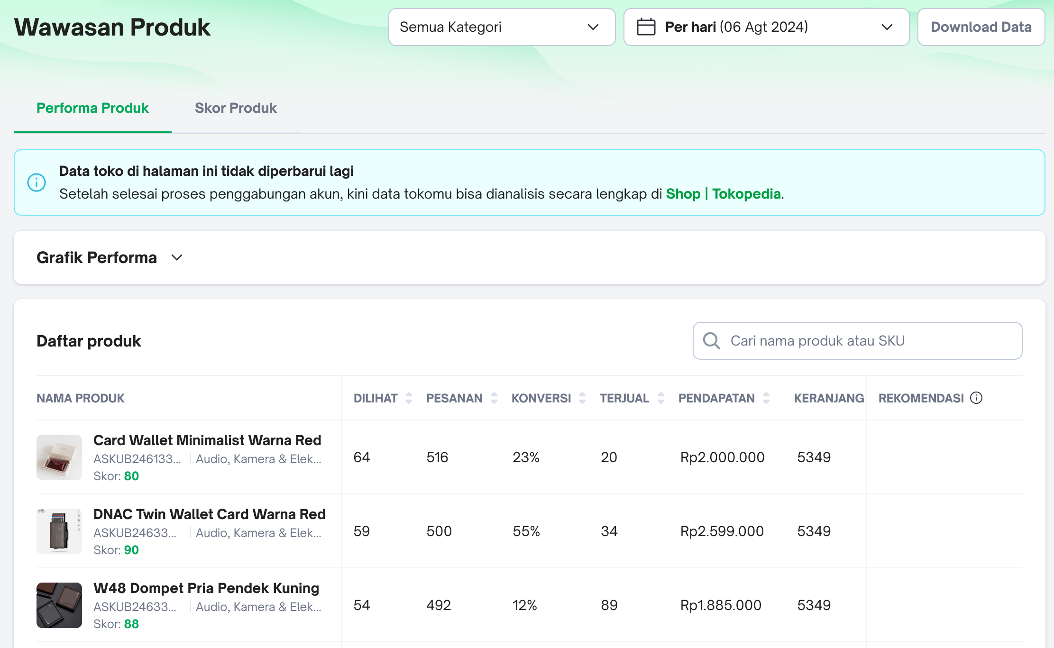Sort the table by Dilihat column arrows

coord(409,398)
